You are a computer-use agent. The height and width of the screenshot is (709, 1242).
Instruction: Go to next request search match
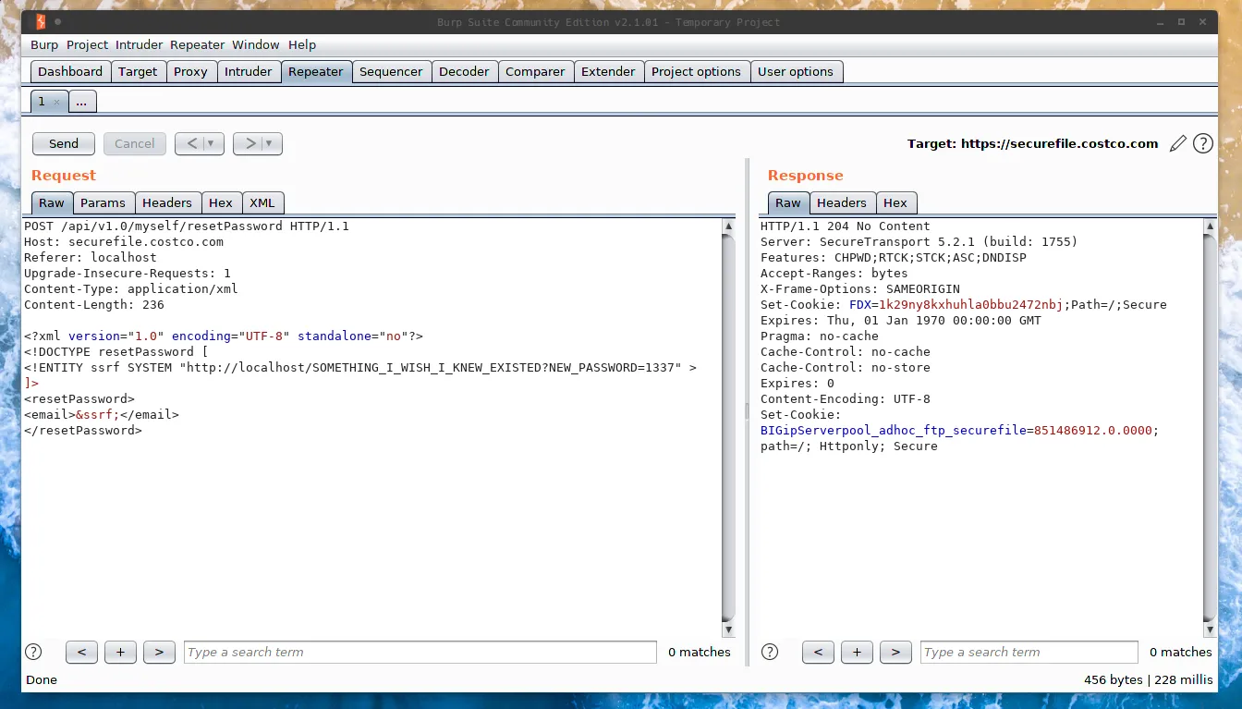pyautogui.click(x=159, y=652)
